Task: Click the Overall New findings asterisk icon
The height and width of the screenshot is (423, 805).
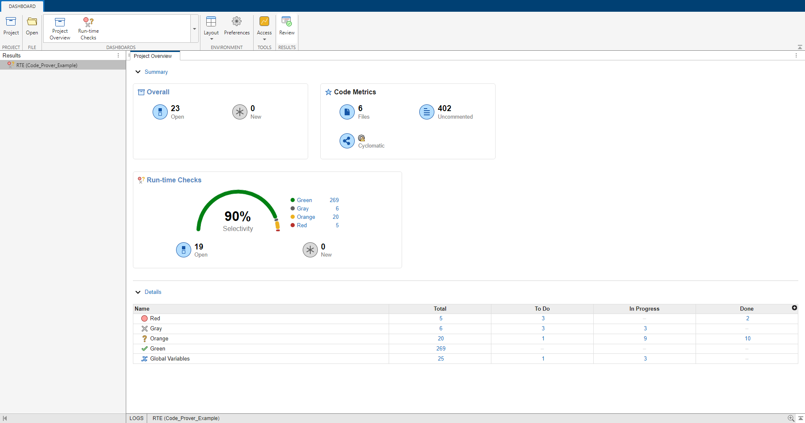Action: pos(240,112)
